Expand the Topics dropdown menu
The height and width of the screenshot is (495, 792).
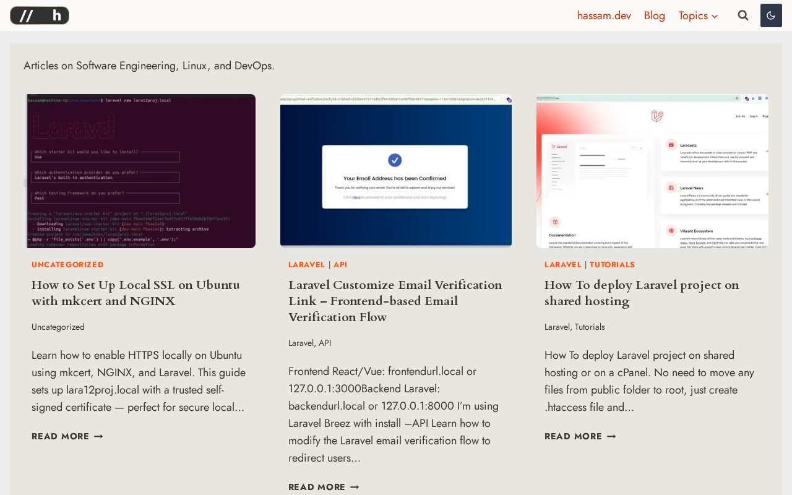[x=699, y=15]
